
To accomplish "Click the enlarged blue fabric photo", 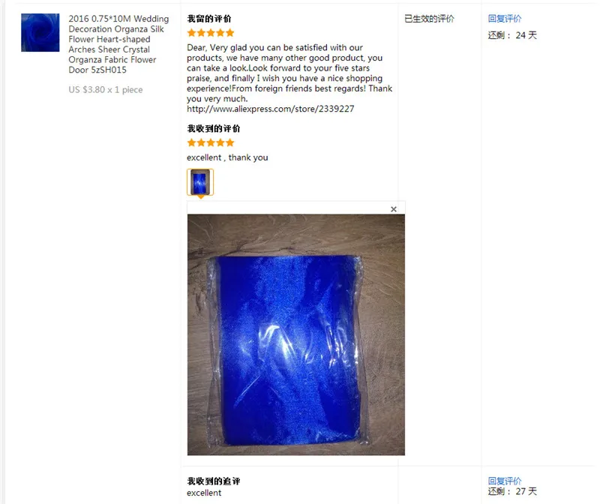I will (295, 334).
